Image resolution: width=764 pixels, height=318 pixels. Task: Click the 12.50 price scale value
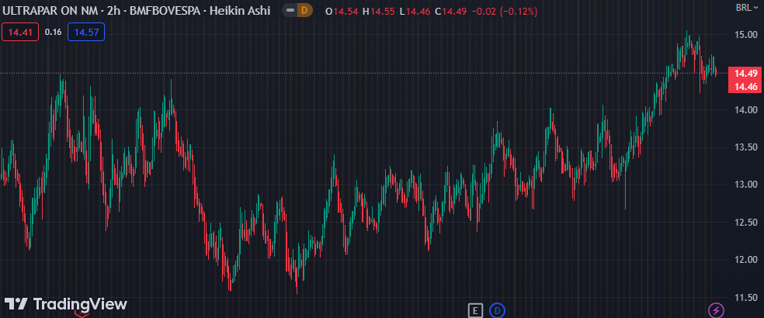click(x=745, y=222)
